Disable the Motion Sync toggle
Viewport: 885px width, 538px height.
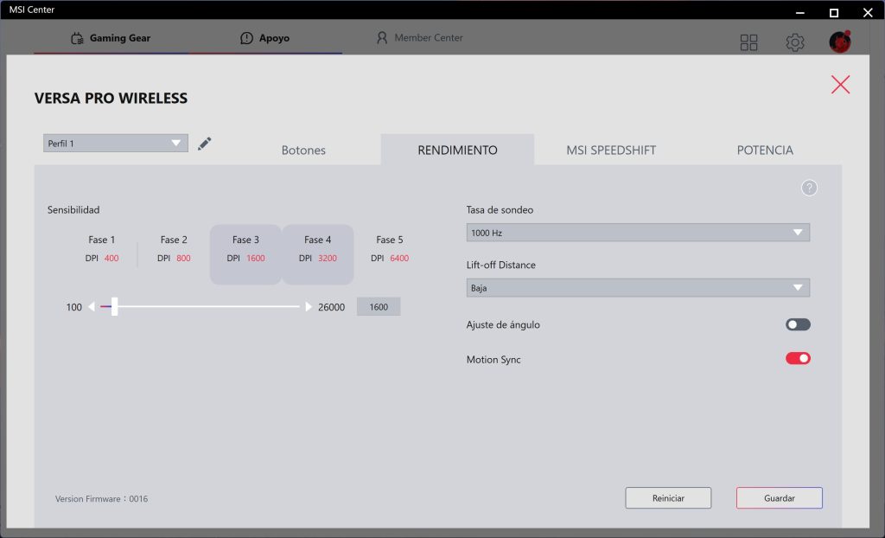(x=798, y=358)
